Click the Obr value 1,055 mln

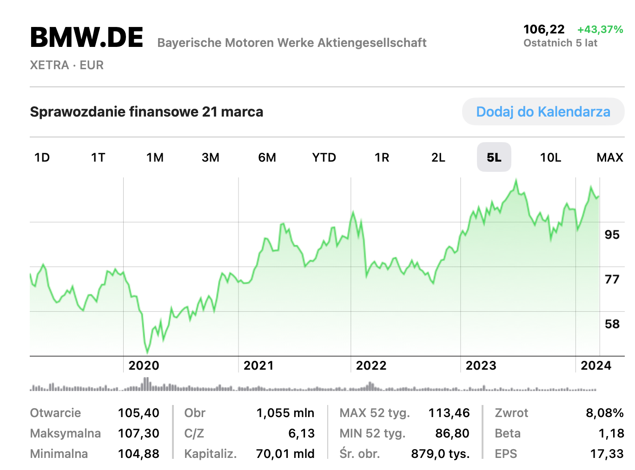click(285, 413)
